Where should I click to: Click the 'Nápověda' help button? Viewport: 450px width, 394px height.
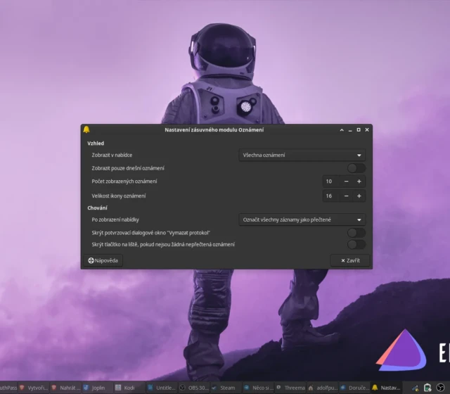click(x=104, y=260)
